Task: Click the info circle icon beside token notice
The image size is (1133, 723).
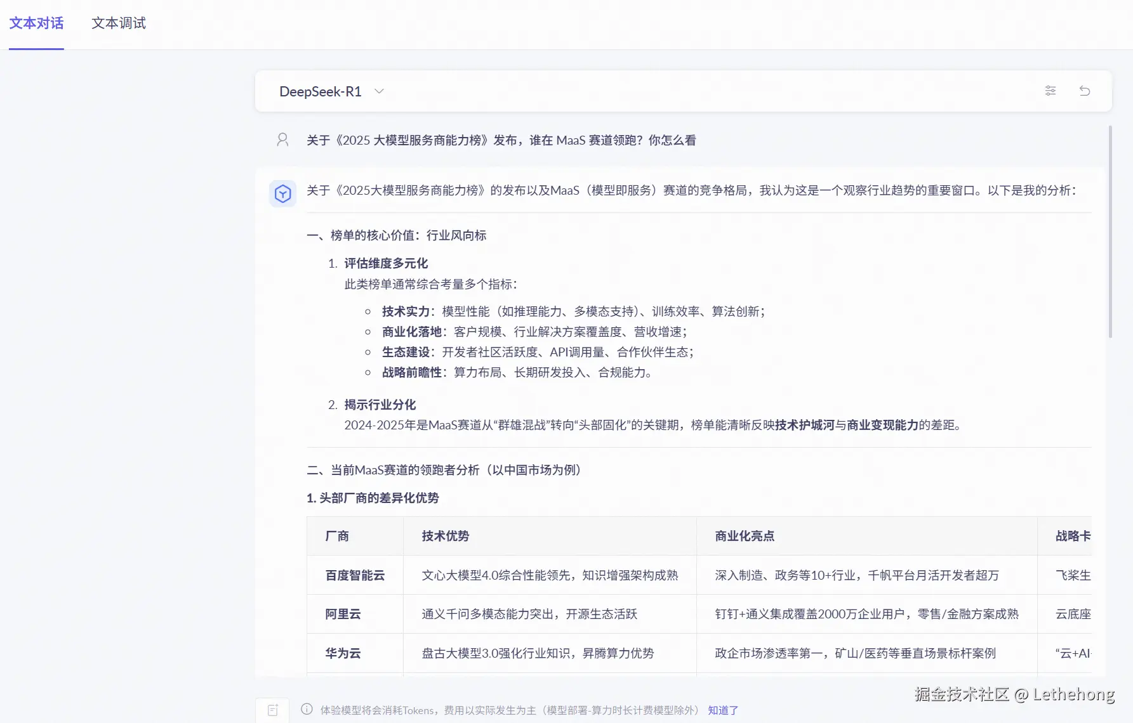Action: click(307, 709)
